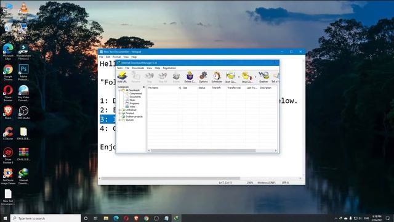Sort by Time left column header
The width and height of the screenshot is (394, 222).
tap(218, 88)
